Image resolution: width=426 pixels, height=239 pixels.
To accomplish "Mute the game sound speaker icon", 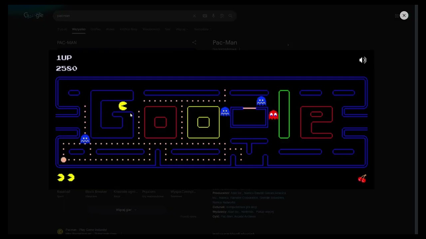I will [363, 60].
